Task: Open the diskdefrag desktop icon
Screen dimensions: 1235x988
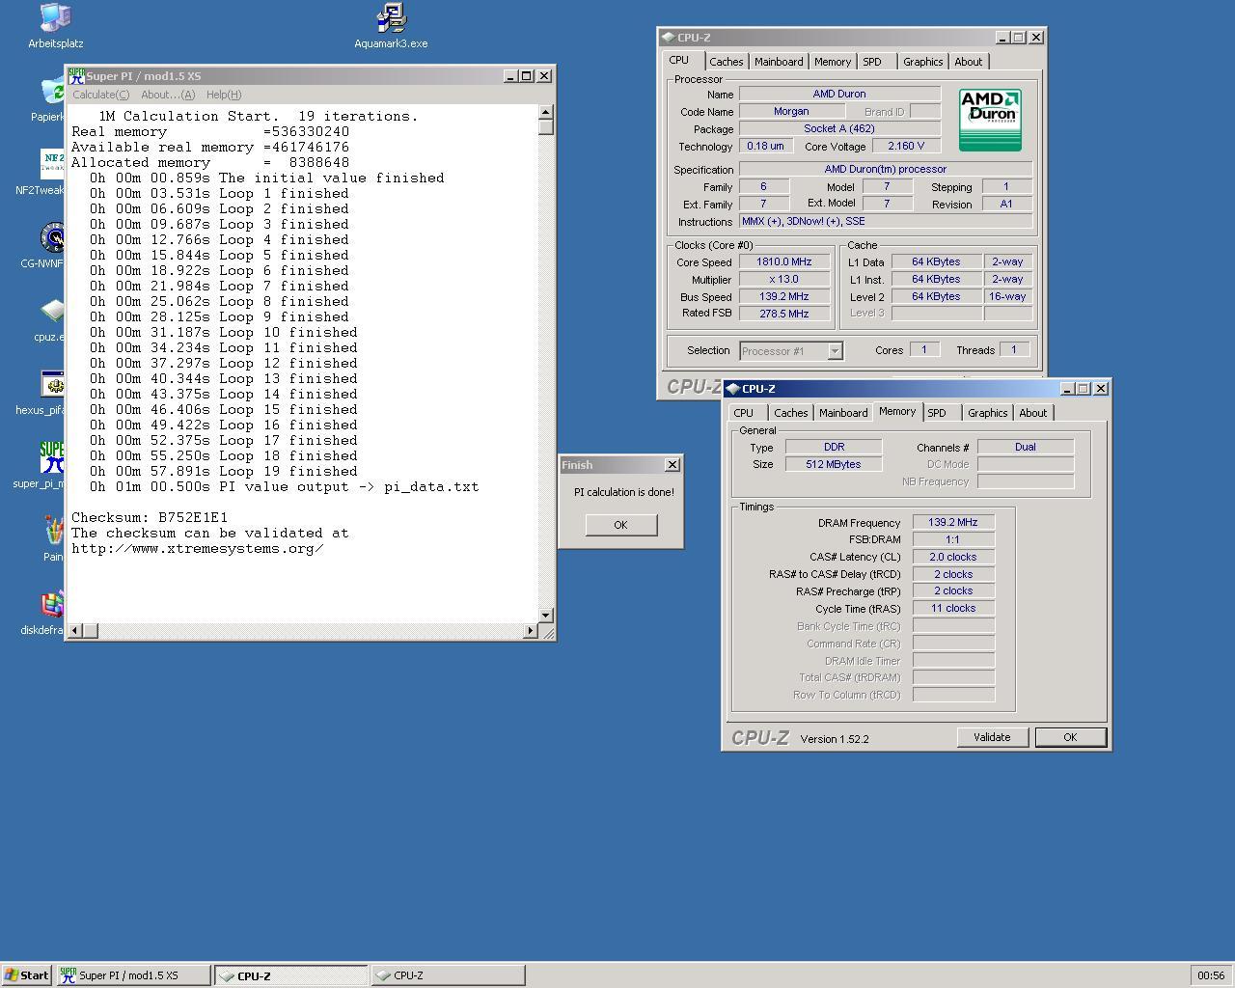Action: tap(52, 613)
